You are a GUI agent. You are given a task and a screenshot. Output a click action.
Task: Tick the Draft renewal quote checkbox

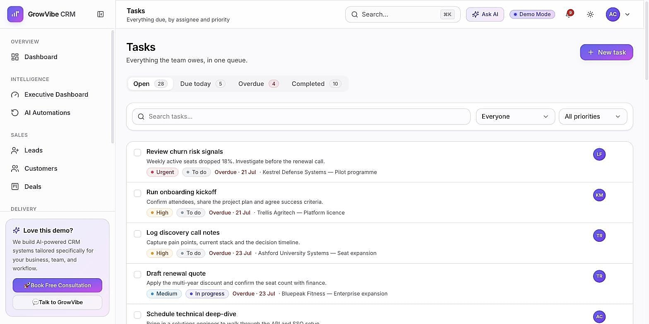pyautogui.click(x=137, y=274)
